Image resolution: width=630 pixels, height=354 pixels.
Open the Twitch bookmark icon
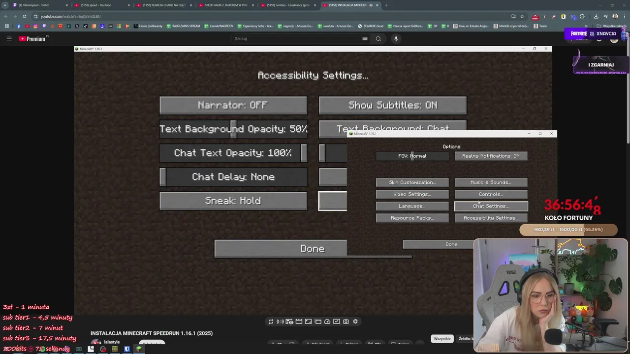[44, 26]
